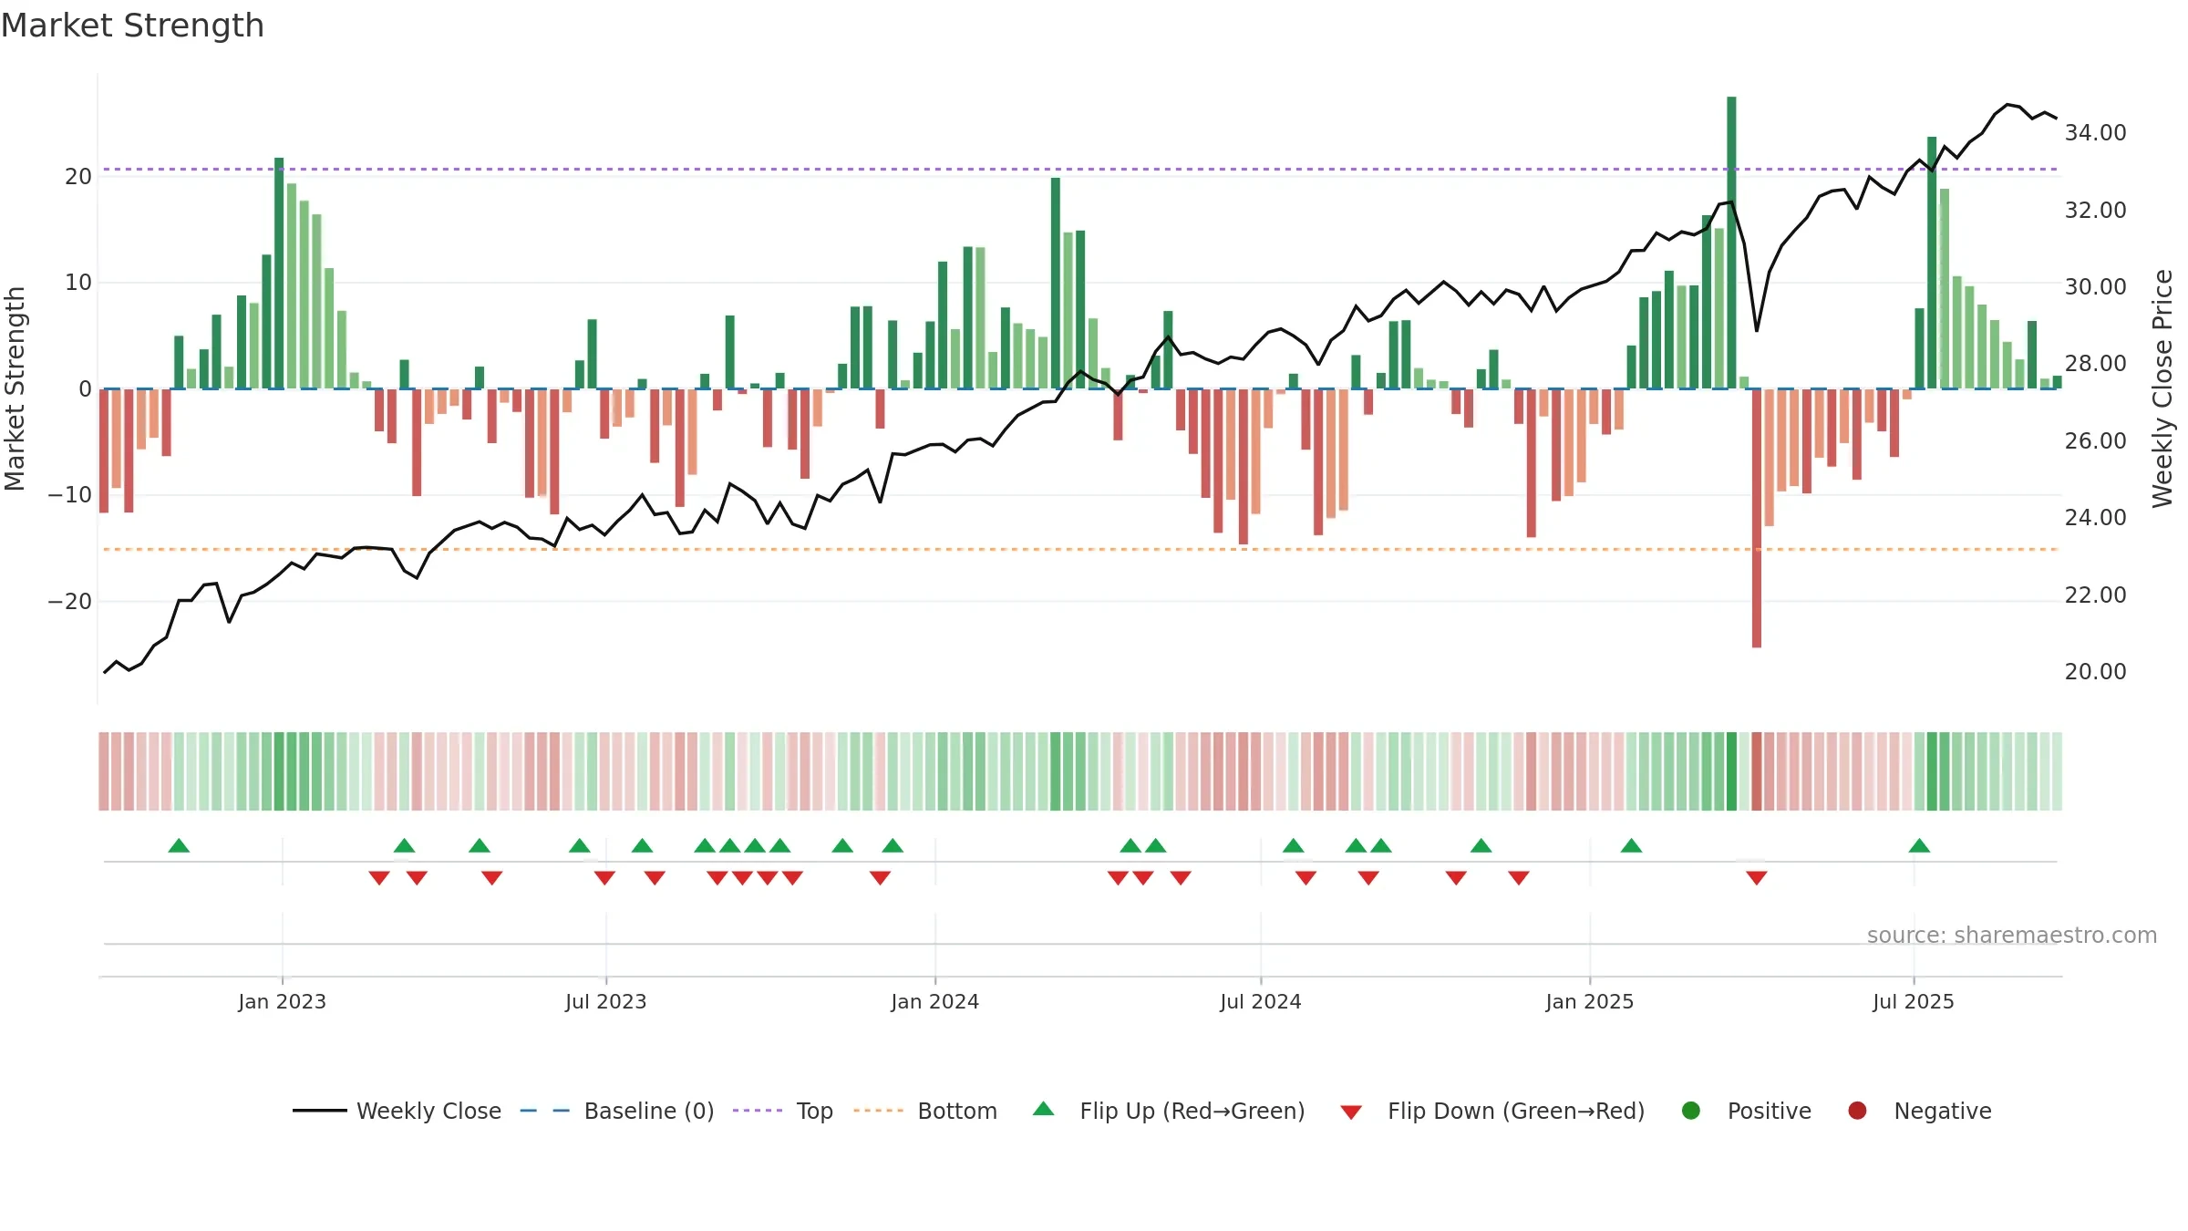Screen dimensions: 2188x1231
Task: Click the Market Strength chart title
Action: (132, 26)
